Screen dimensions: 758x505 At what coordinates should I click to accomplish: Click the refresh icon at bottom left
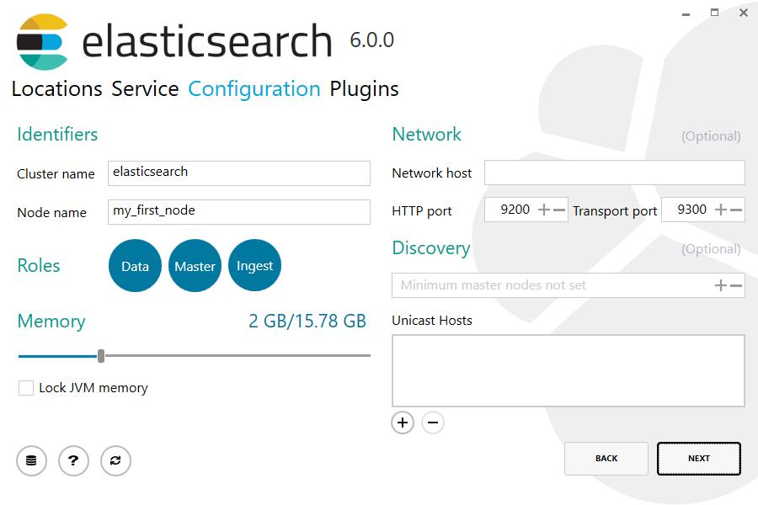pos(115,460)
